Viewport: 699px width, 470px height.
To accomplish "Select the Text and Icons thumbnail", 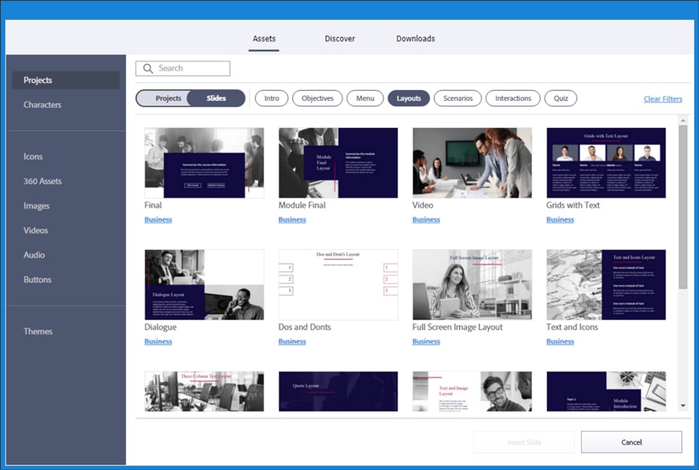I will pos(606,285).
